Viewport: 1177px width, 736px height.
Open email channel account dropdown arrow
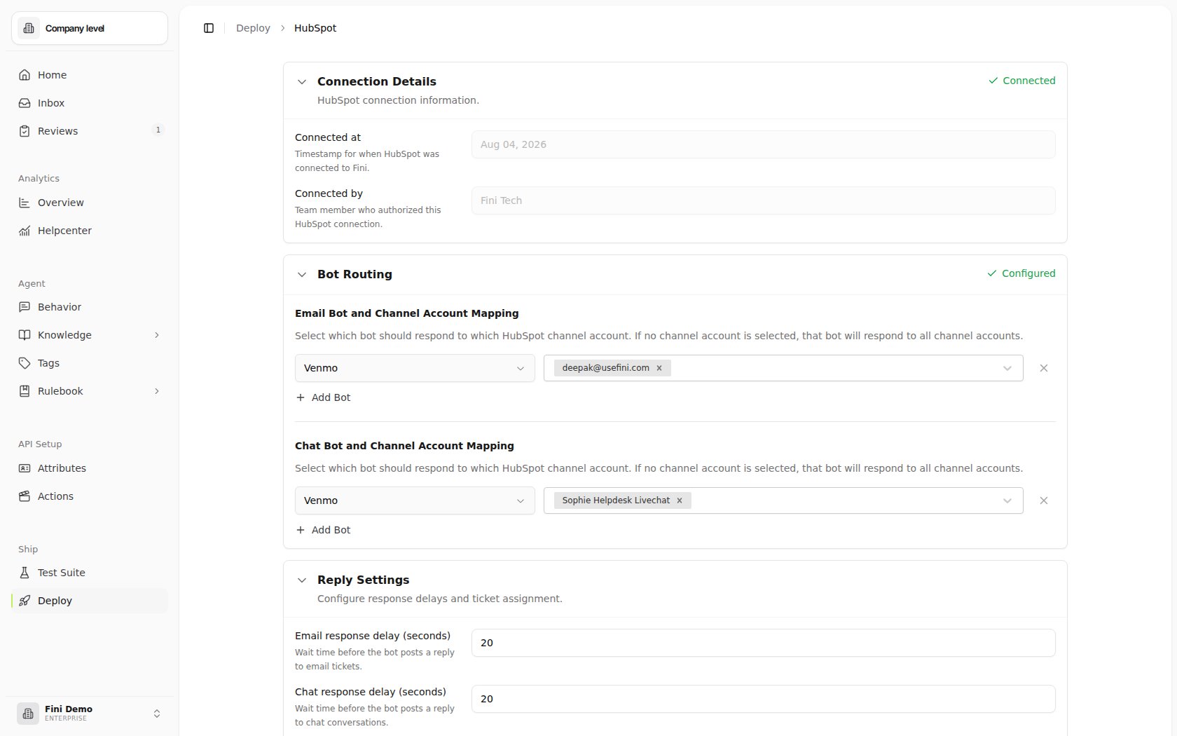click(1007, 368)
